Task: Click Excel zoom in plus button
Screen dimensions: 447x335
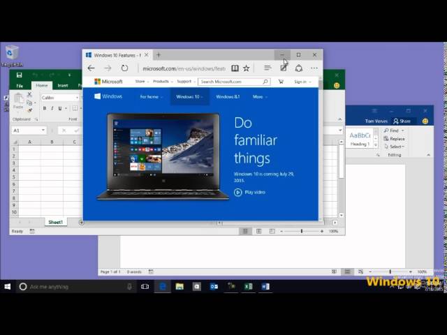Action: pos(322,231)
